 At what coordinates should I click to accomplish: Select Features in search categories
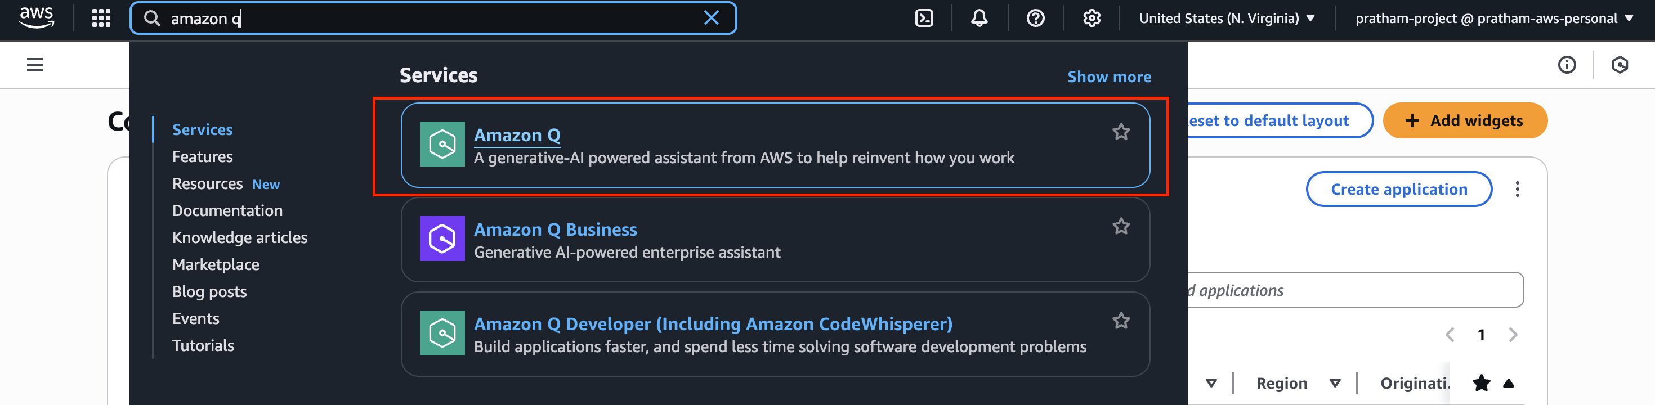point(203,156)
